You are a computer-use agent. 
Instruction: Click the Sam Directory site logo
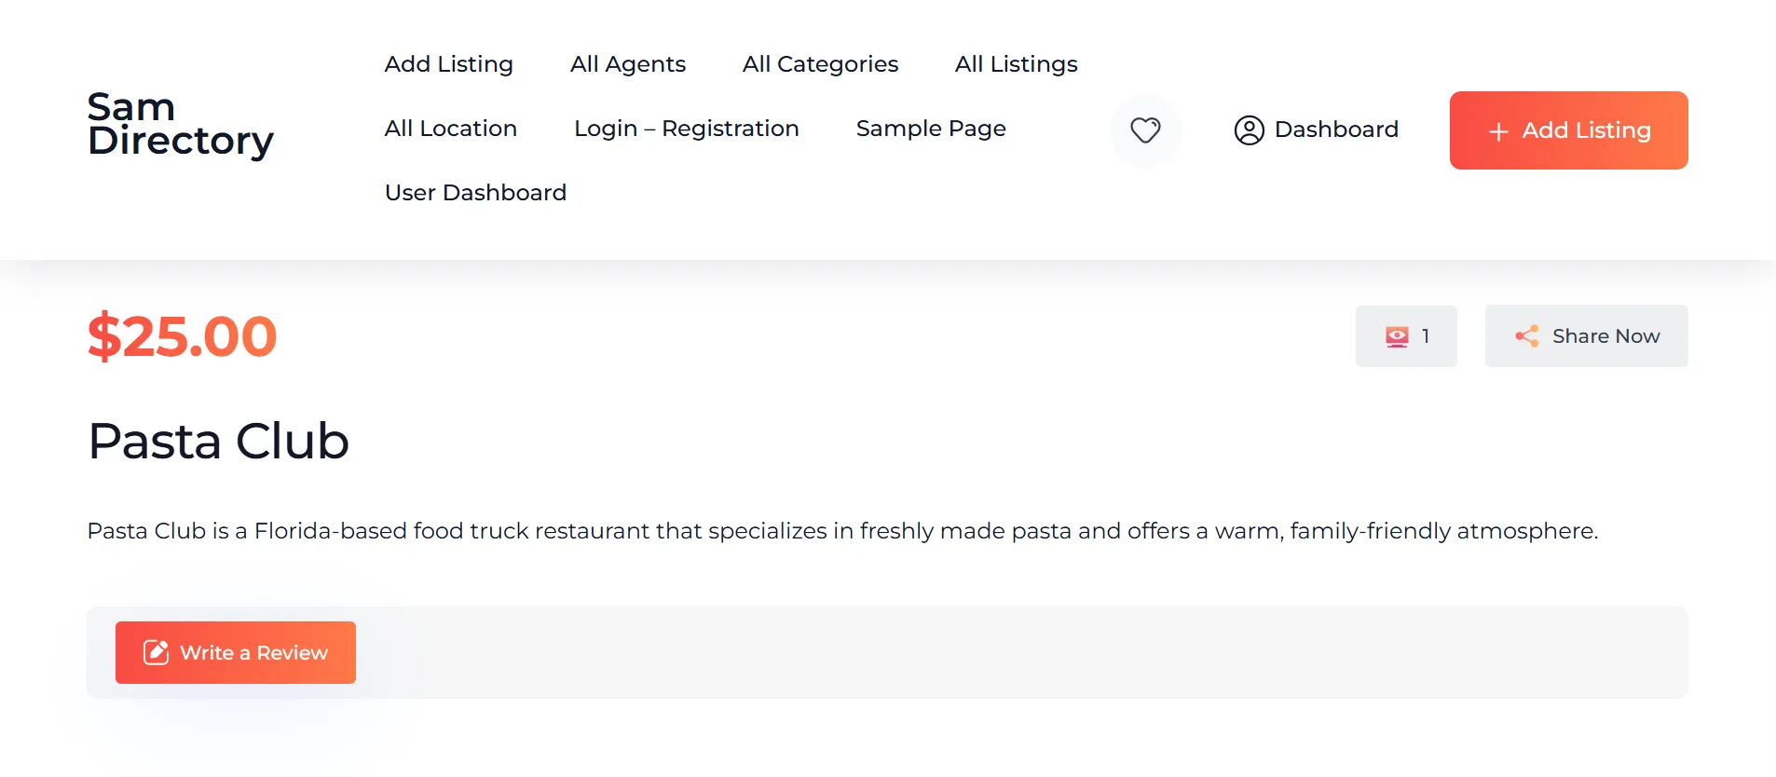pos(180,125)
